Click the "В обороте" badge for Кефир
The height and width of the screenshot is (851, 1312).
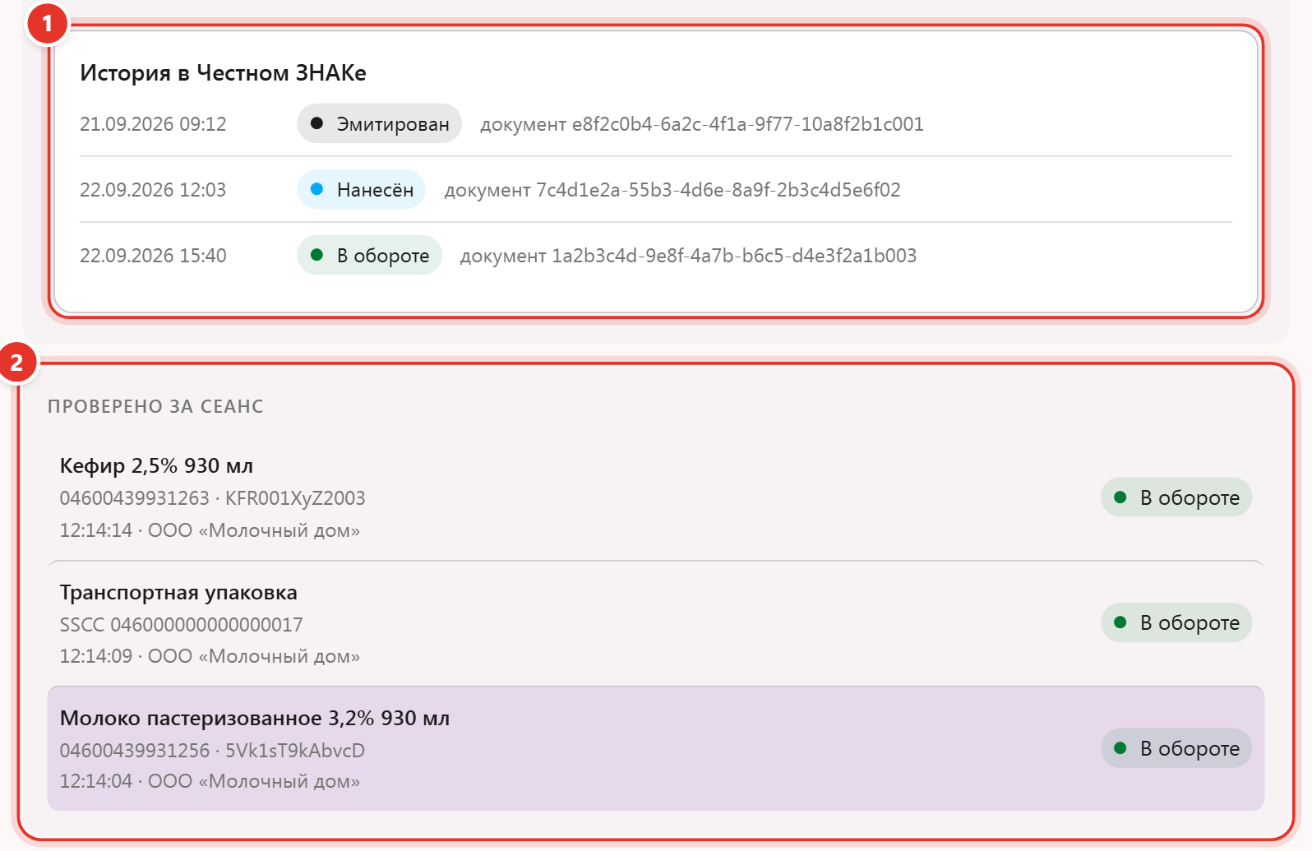pos(1176,497)
